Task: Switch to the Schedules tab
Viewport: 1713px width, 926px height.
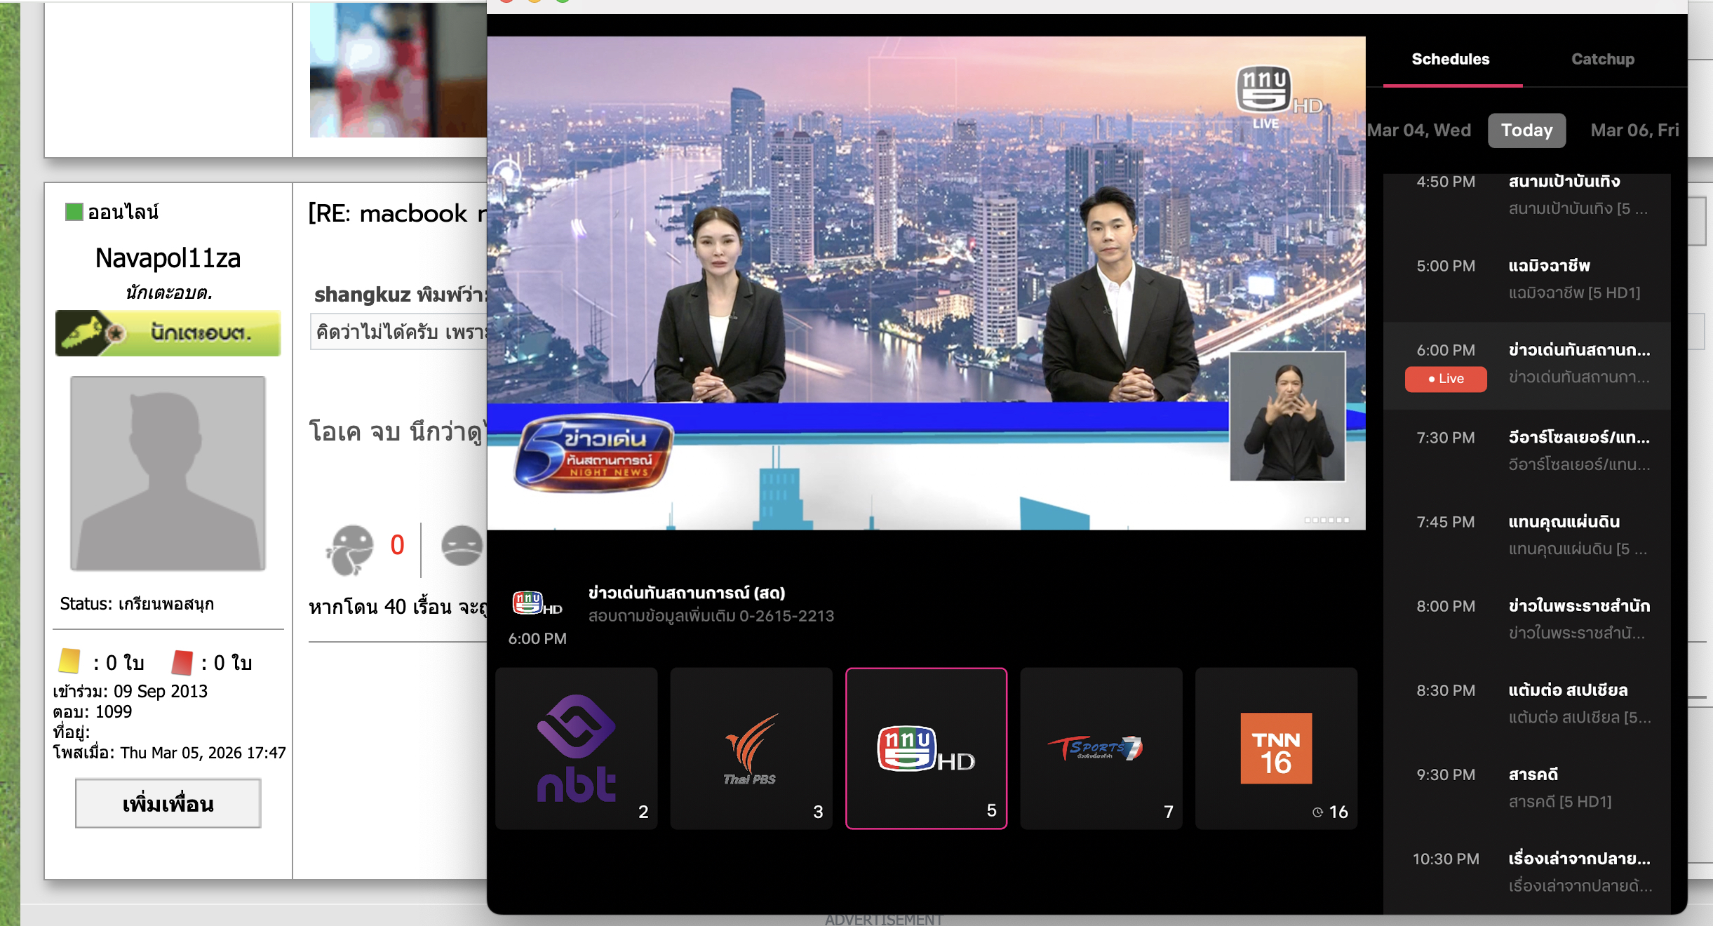Action: [1450, 60]
